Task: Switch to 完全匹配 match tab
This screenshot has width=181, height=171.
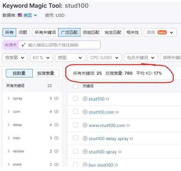Action: pyautogui.click(x=113, y=32)
